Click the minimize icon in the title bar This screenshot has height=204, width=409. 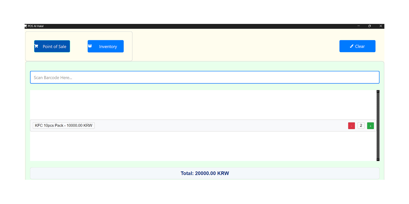(358, 26)
